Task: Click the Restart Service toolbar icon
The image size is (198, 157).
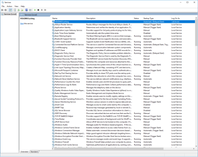Action: [x=45, y=10]
